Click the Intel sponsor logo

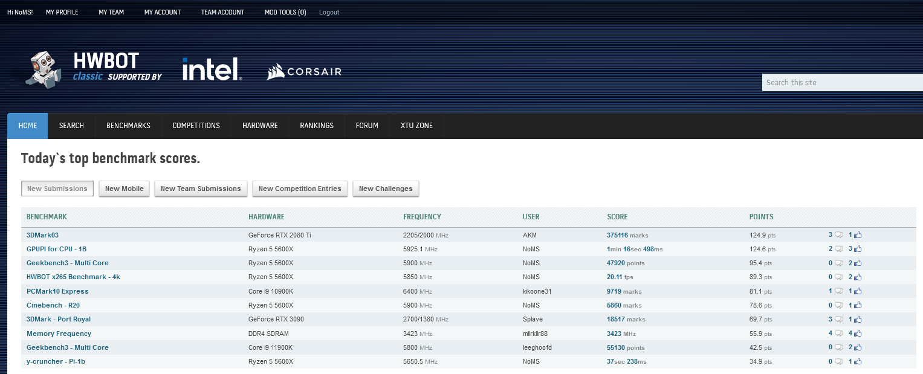[x=212, y=70]
